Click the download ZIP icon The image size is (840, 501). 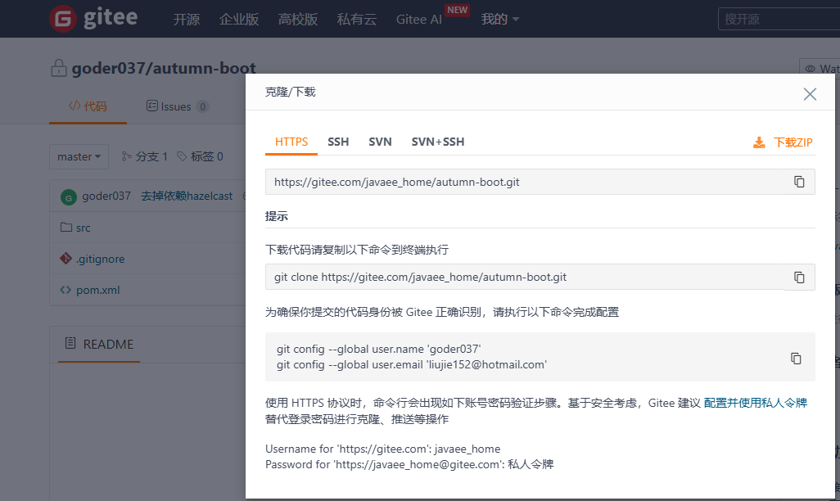pos(759,142)
